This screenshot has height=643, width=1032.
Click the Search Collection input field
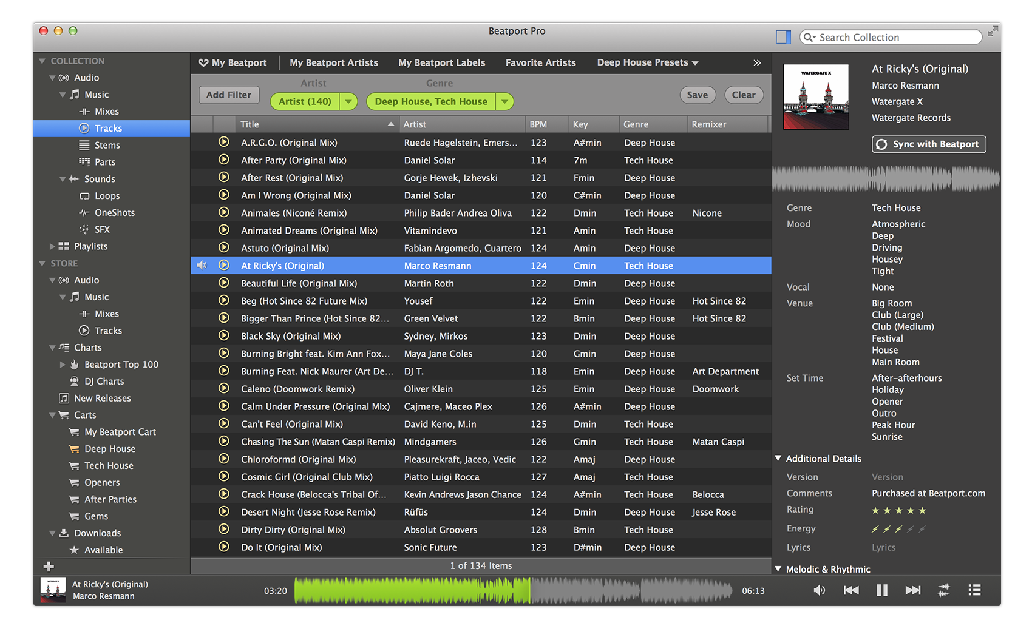coord(895,38)
